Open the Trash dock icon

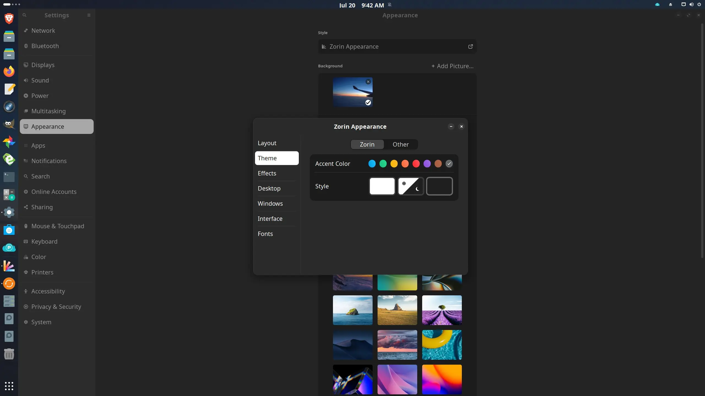pos(9,354)
